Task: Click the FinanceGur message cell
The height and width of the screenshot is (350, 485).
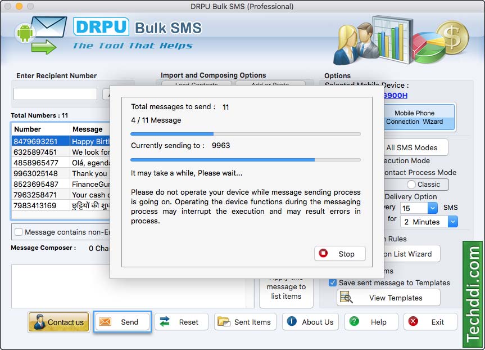Action: tap(90, 184)
